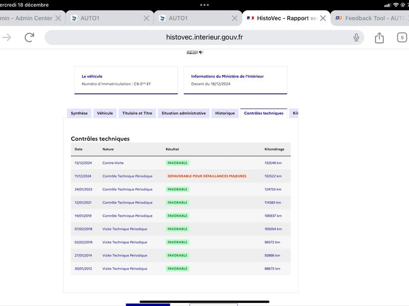Click the Contre-Visite entry
The image size is (409, 306).
click(x=113, y=163)
